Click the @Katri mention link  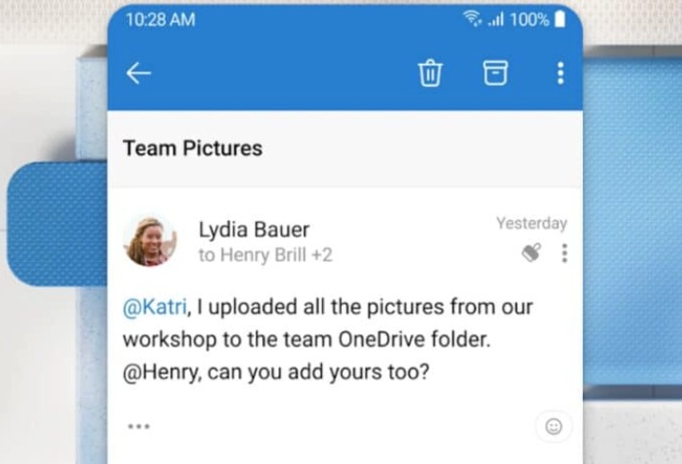154,307
